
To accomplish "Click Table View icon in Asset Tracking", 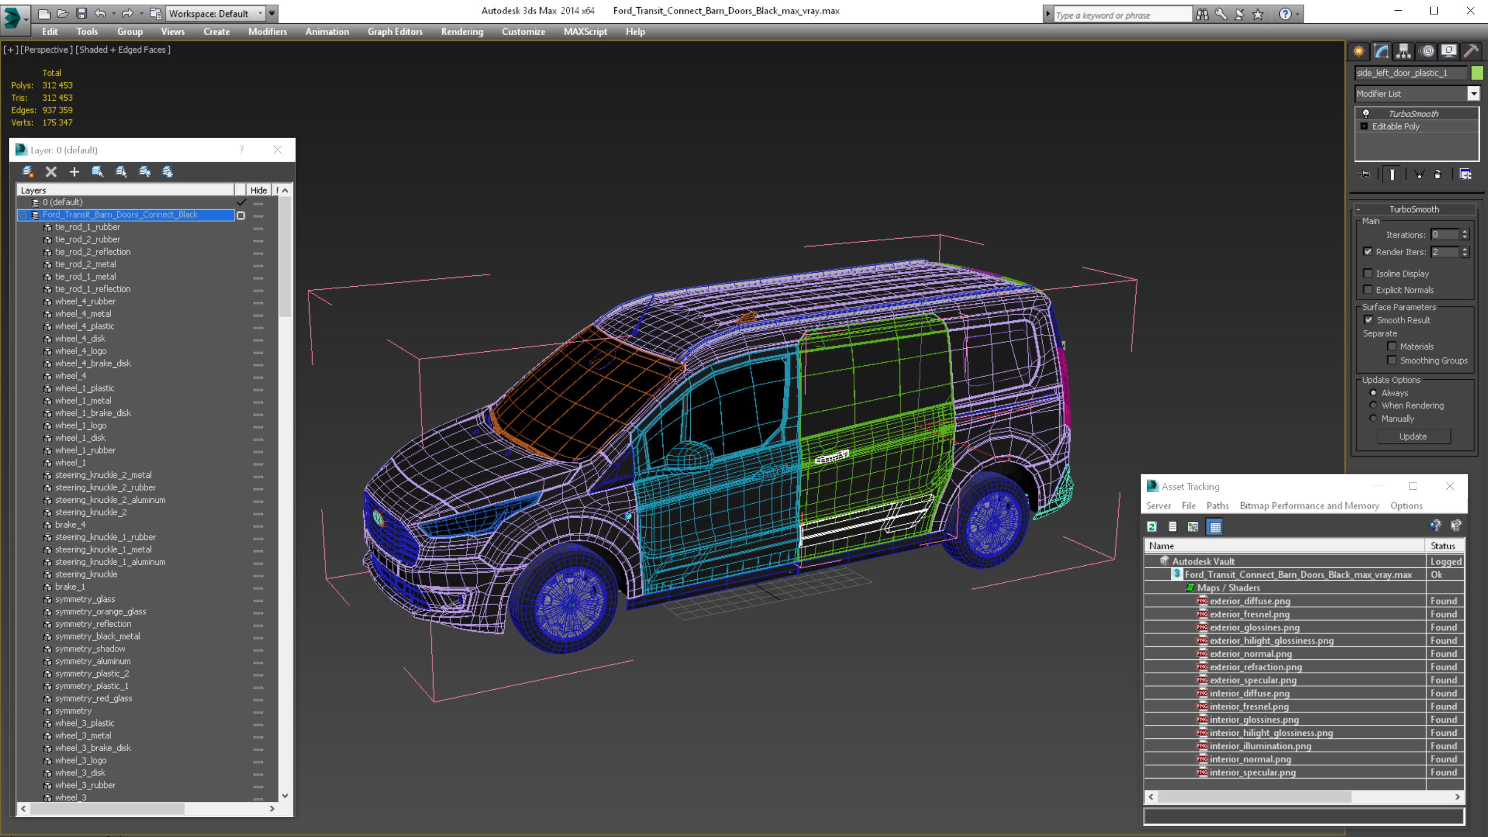I will [x=1215, y=527].
